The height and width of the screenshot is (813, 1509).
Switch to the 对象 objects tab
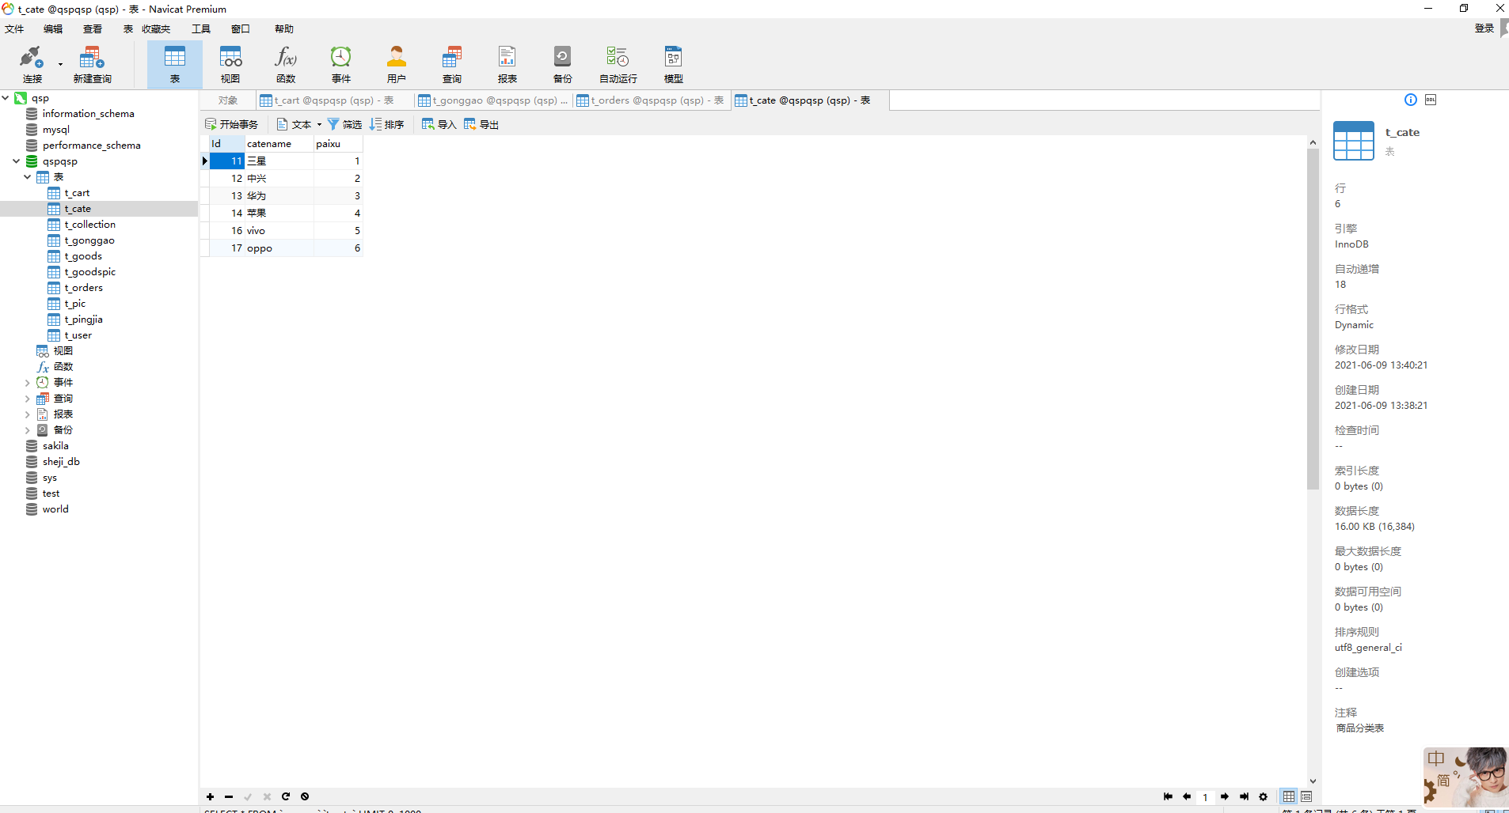pos(228,100)
